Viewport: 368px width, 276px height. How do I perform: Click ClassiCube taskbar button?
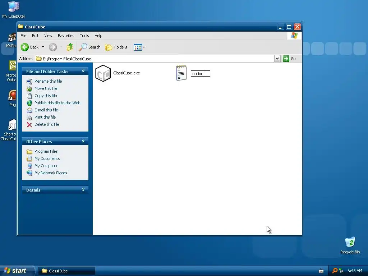(x=66, y=271)
